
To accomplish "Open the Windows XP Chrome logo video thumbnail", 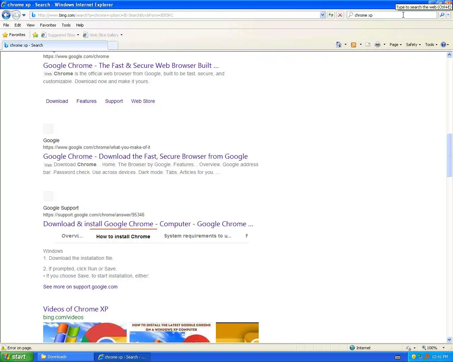I will [85, 332].
